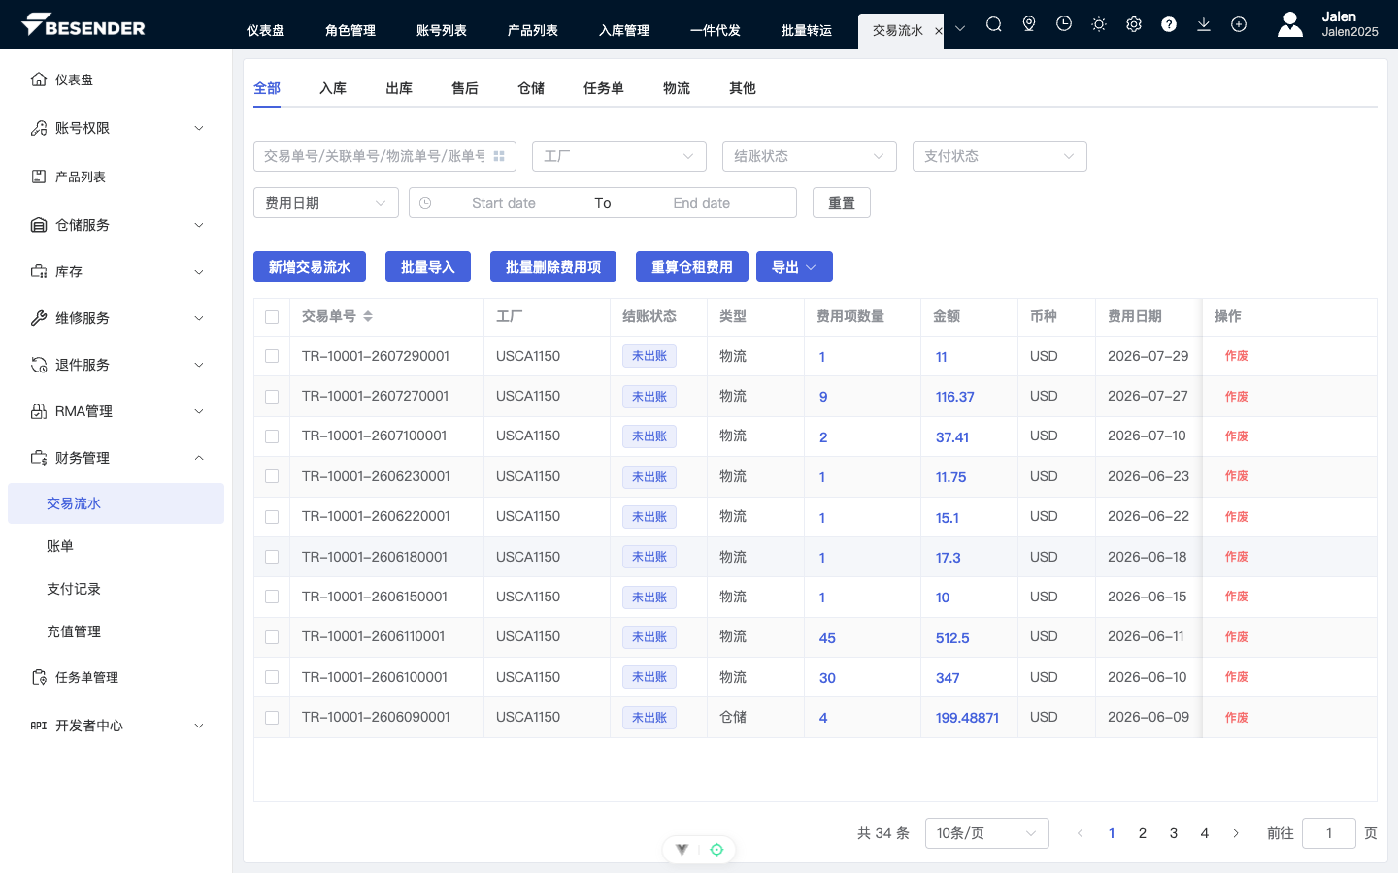Open the 10条/页 page size dropdown
1398x873 pixels.
click(987, 833)
